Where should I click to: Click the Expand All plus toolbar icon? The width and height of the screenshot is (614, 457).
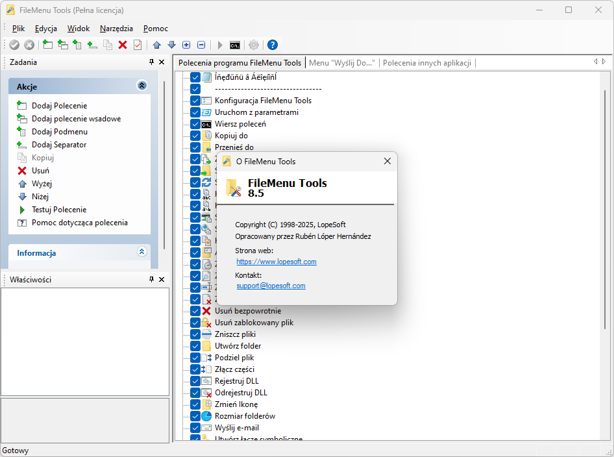pos(186,45)
